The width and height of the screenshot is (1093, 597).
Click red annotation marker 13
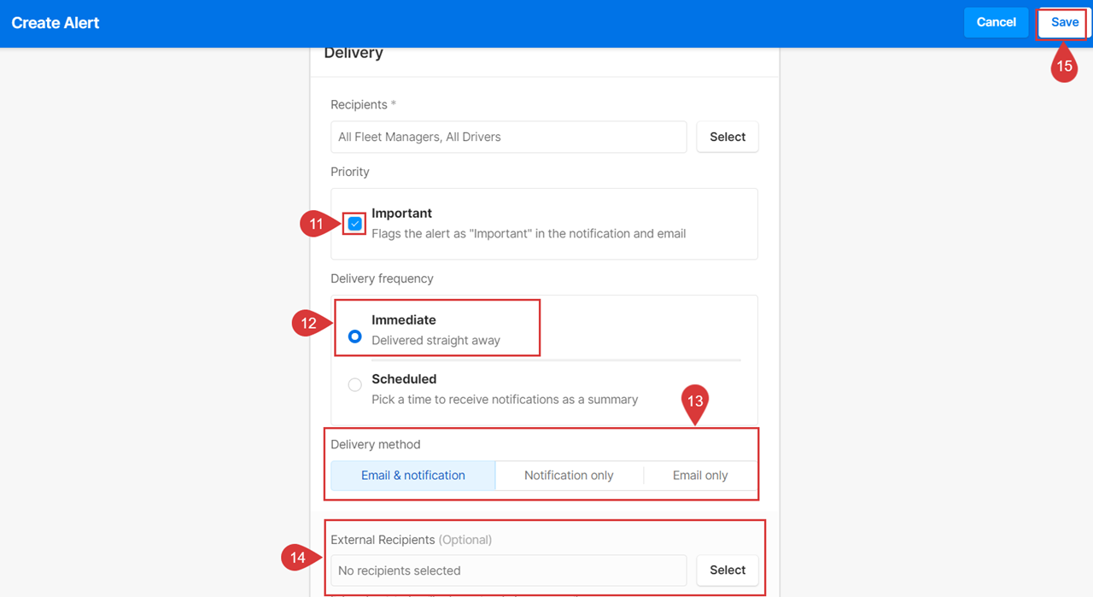tap(695, 402)
